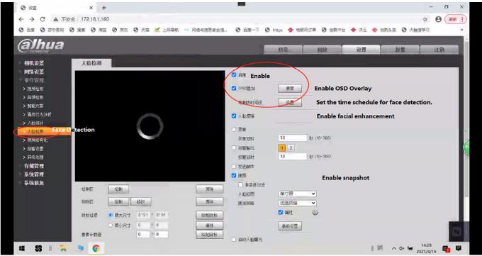Uncheck the snapshot checkbox
The height and width of the screenshot is (256, 482).
click(234, 175)
